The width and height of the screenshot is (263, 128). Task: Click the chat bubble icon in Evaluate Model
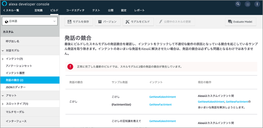230,22
